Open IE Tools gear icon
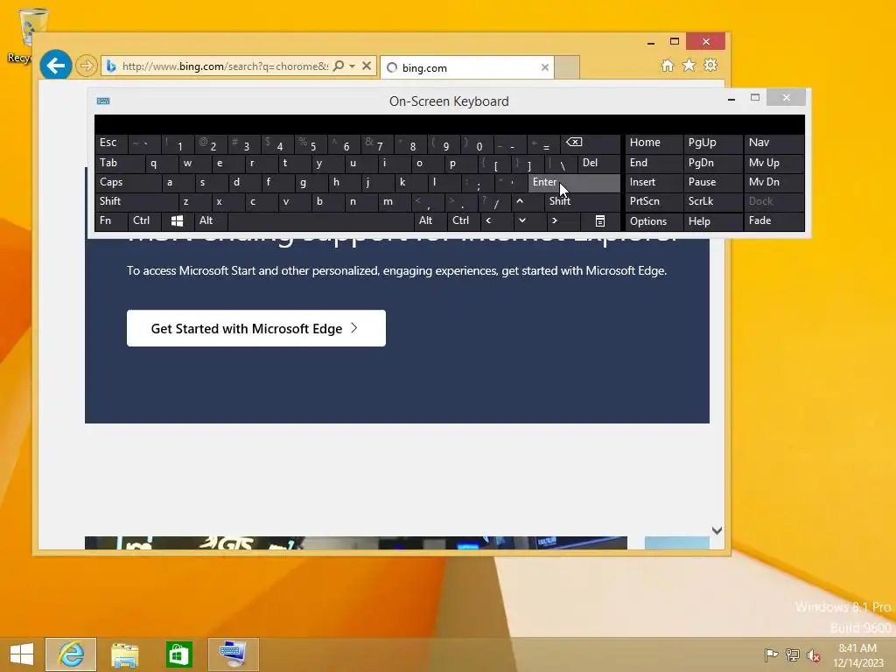Viewport: 896px width, 672px height. click(x=710, y=66)
